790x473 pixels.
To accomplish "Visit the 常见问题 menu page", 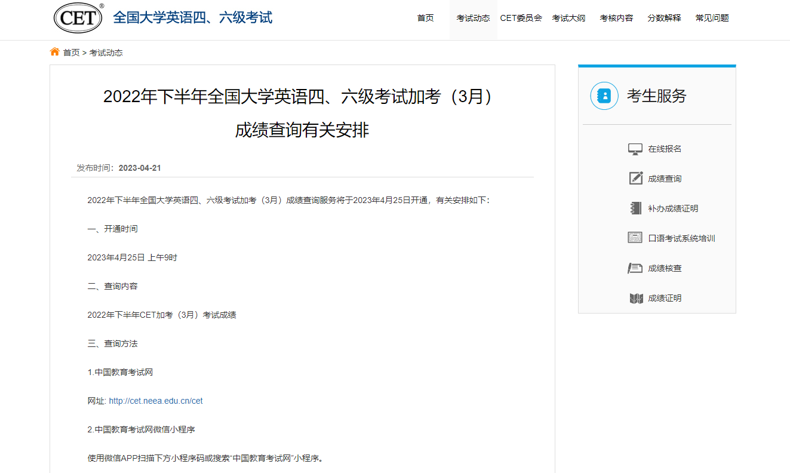I will (x=712, y=18).
